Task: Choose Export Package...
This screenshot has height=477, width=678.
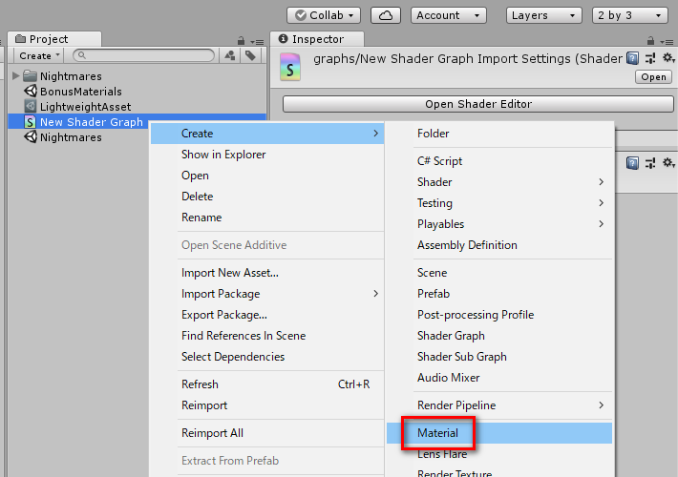Action: tap(267, 315)
